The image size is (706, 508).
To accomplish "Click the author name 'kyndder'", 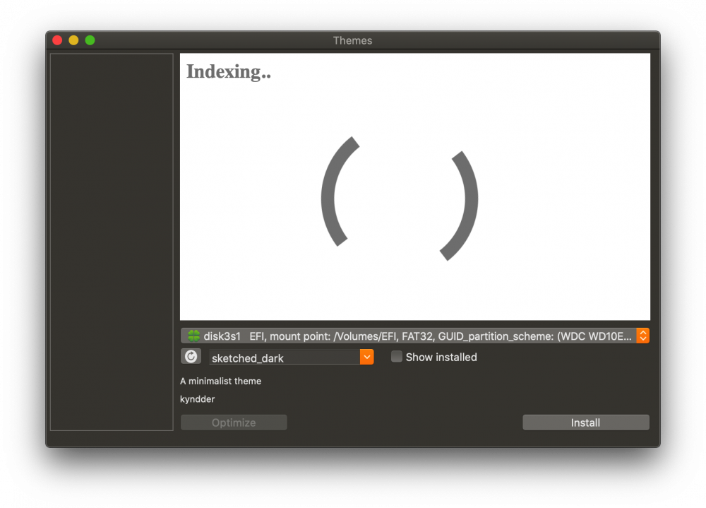I will (197, 399).
